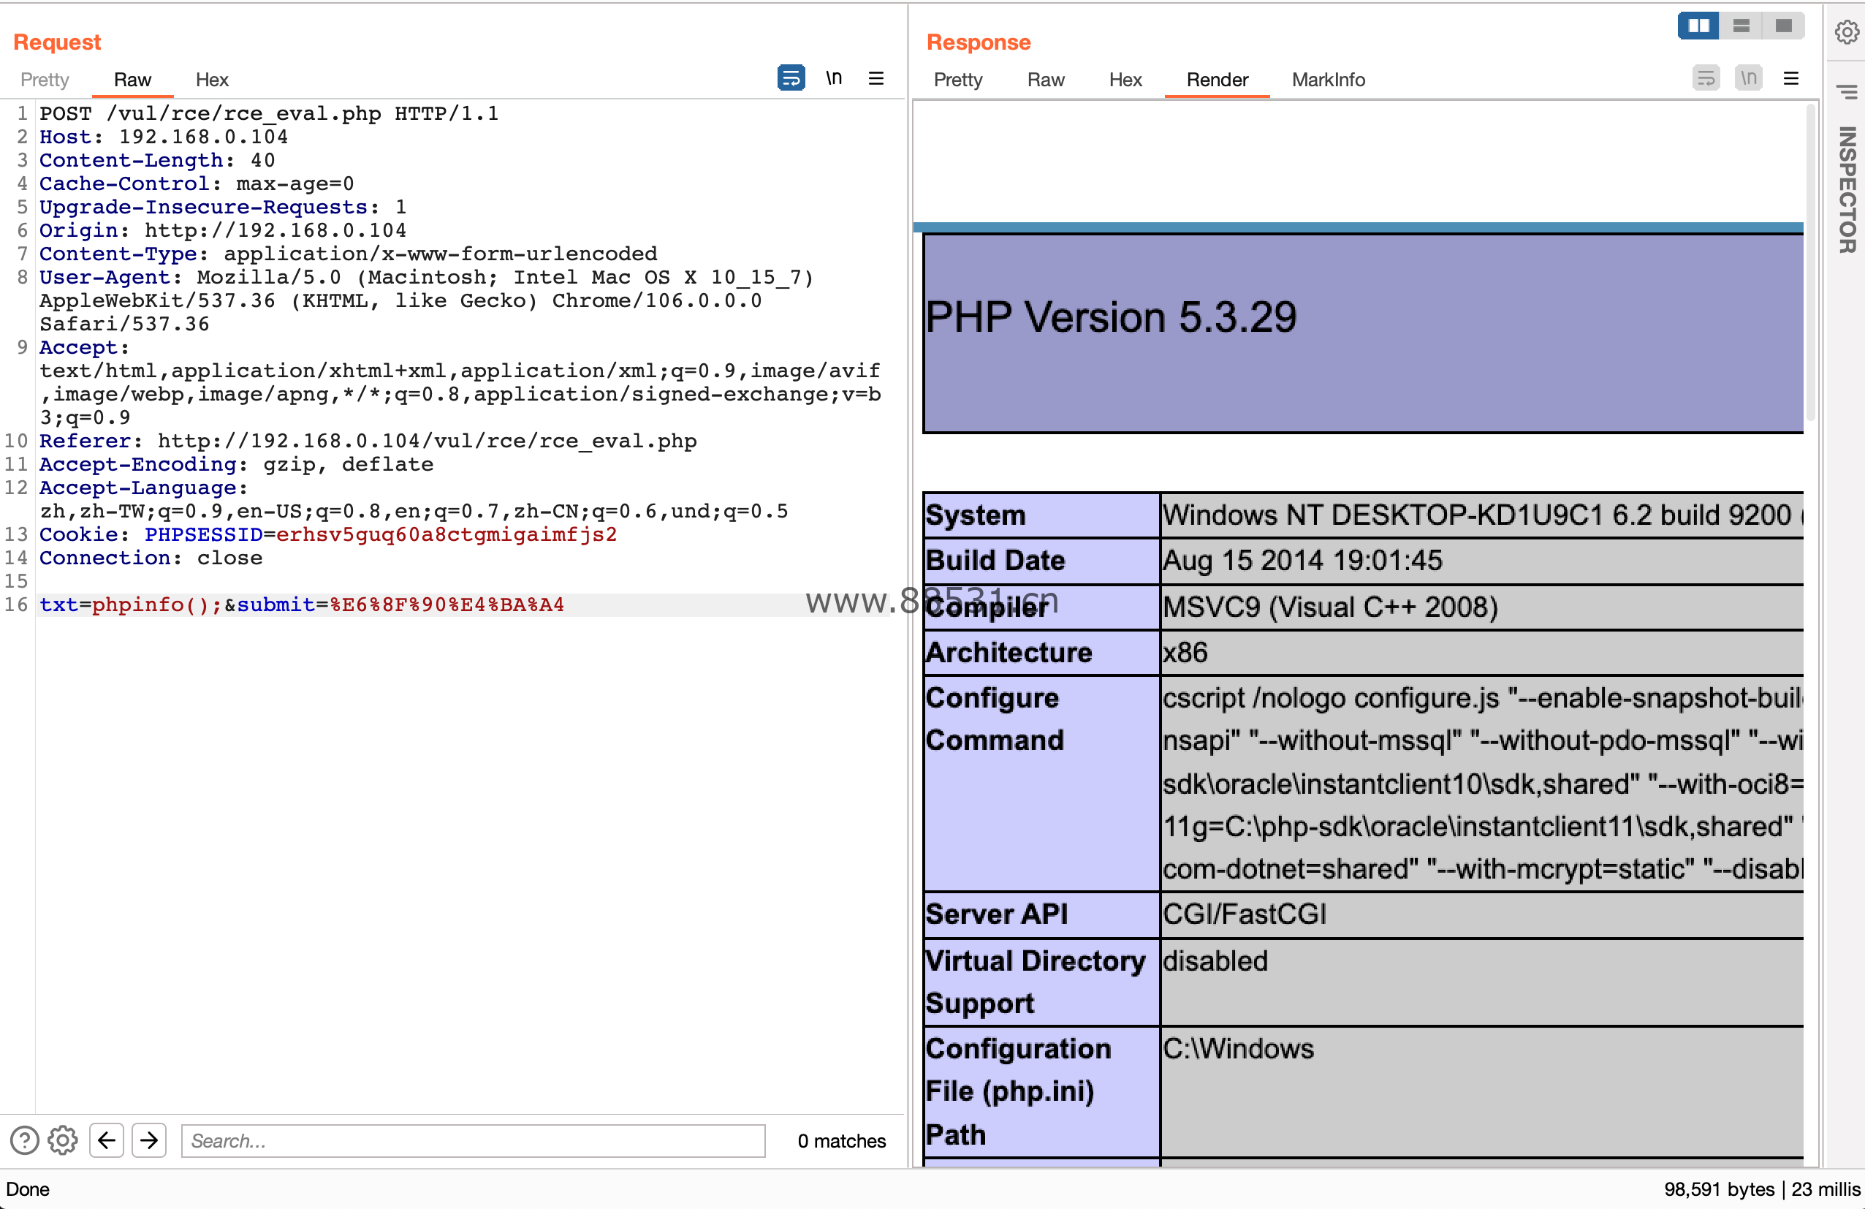Click the POST /vul/rce/rce_eval.php request line
This screenshot has width=1865, height=1209.
click(269, 113)
